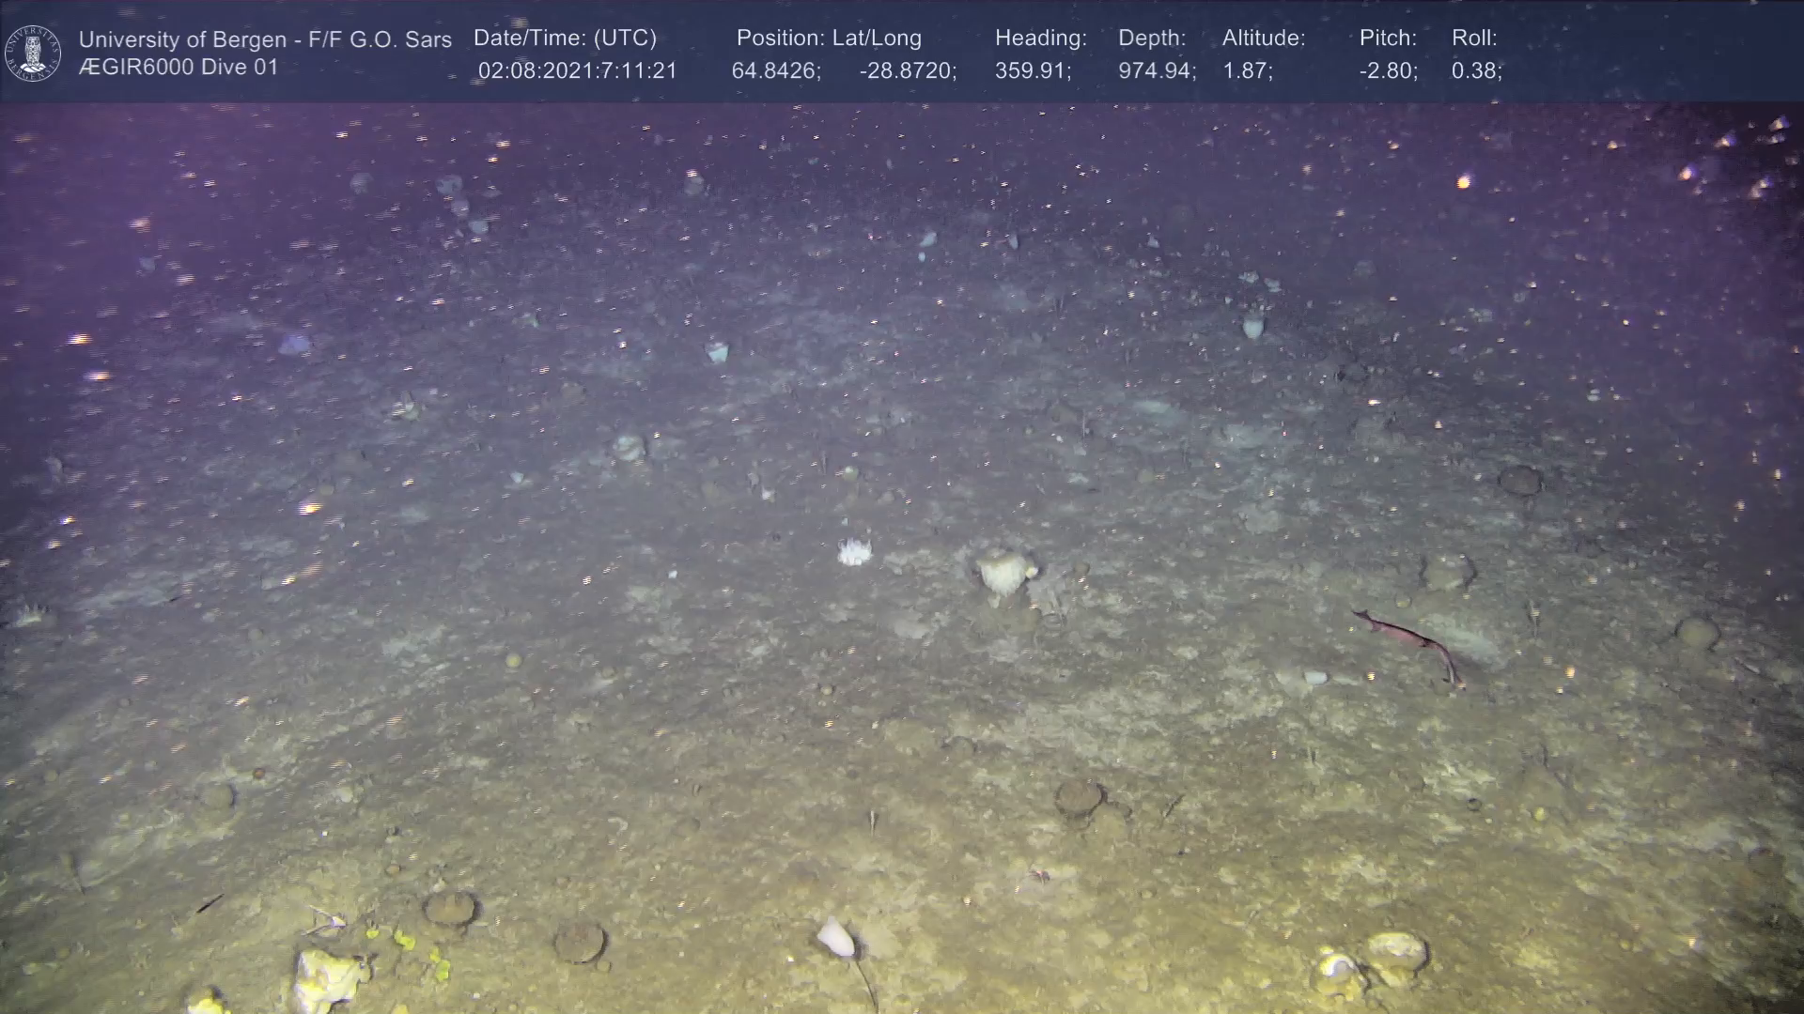Select the heading value 359.91

coord(1033,71)
